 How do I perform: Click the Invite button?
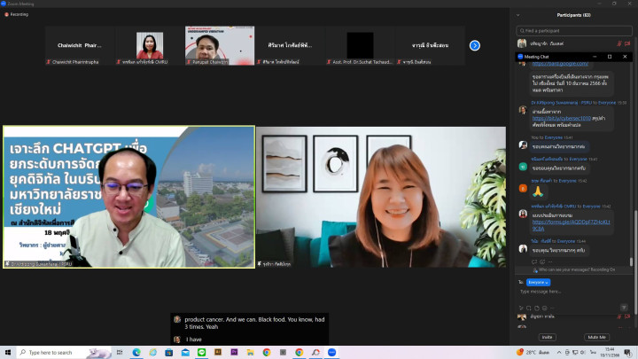(548, 337)
